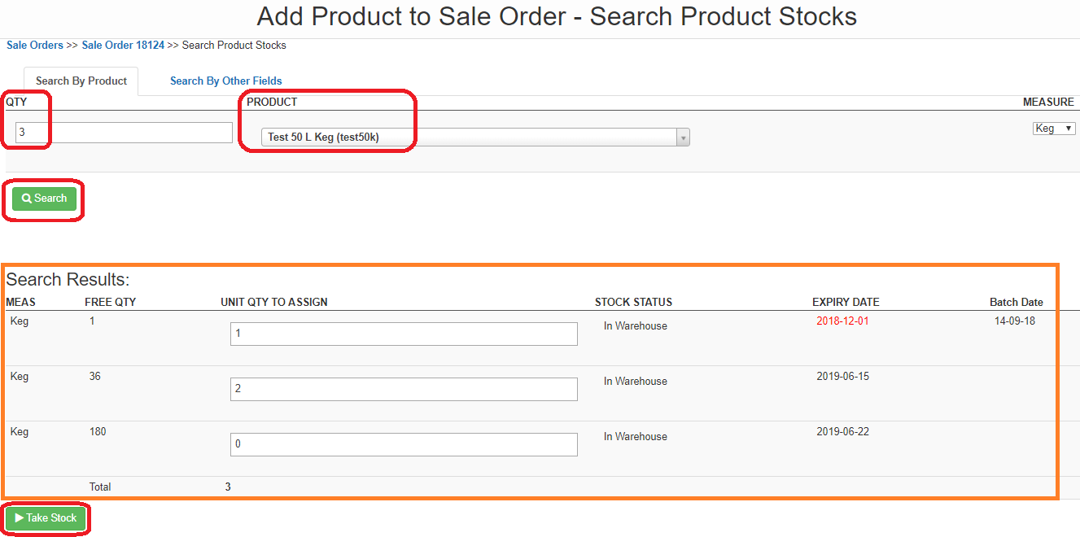
Task: Click the QTY input field
Action: [x=124, y=133]
